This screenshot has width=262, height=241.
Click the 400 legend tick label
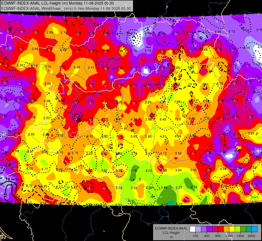pyautogui.click(x=207, y=236)
